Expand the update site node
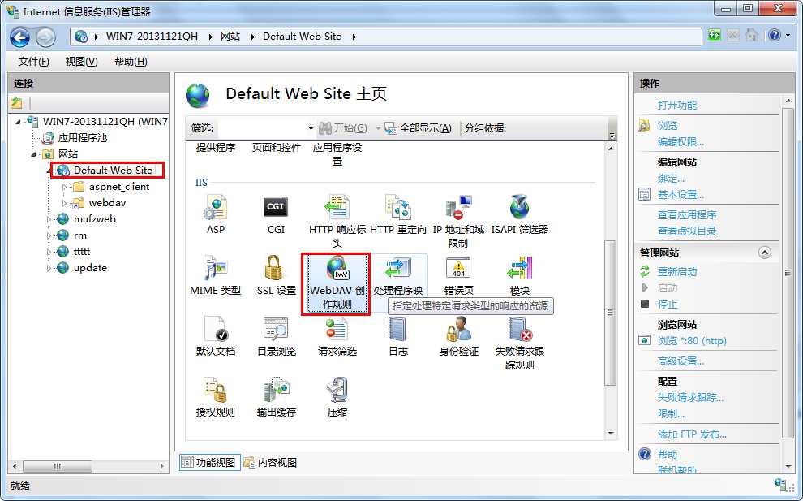 coord(49,268)
